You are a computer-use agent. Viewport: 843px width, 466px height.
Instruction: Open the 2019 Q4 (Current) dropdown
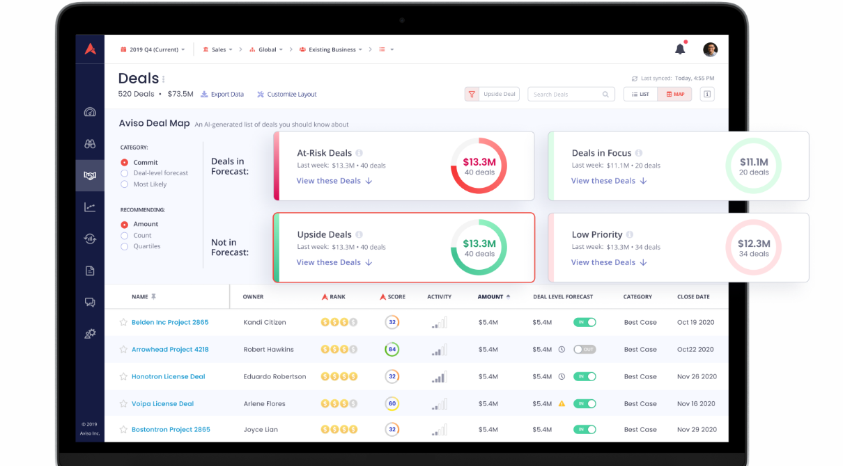pyautogui.click(x=153, y=49)
